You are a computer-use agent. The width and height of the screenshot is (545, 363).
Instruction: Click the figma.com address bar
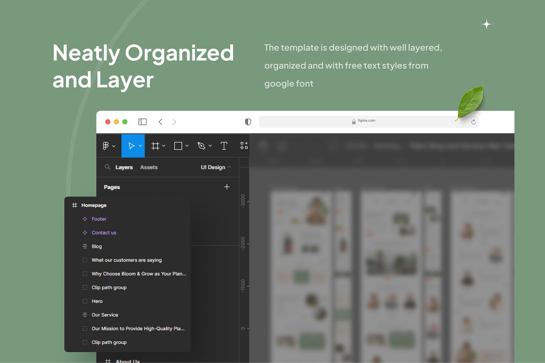pos(368,122)
